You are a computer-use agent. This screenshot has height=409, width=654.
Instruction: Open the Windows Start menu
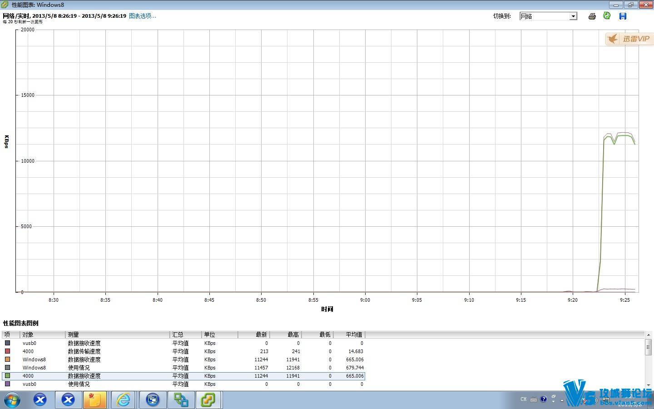point(12,400)
